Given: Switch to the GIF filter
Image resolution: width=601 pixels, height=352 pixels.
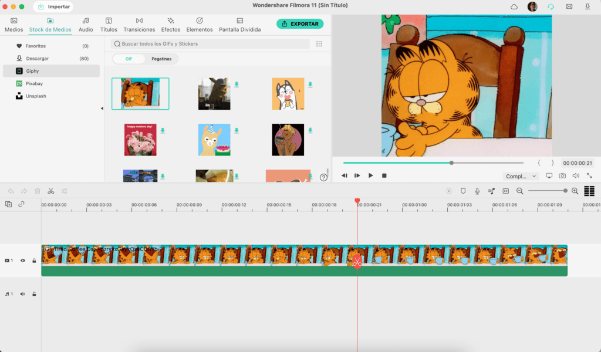Looking at the screenshot, I should [129, 59].
